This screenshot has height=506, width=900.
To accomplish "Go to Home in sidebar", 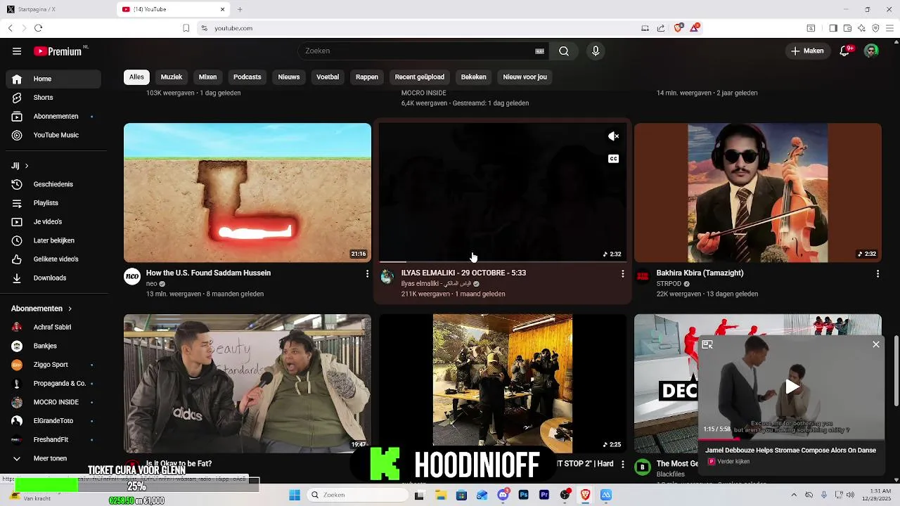I will (53, 79).
